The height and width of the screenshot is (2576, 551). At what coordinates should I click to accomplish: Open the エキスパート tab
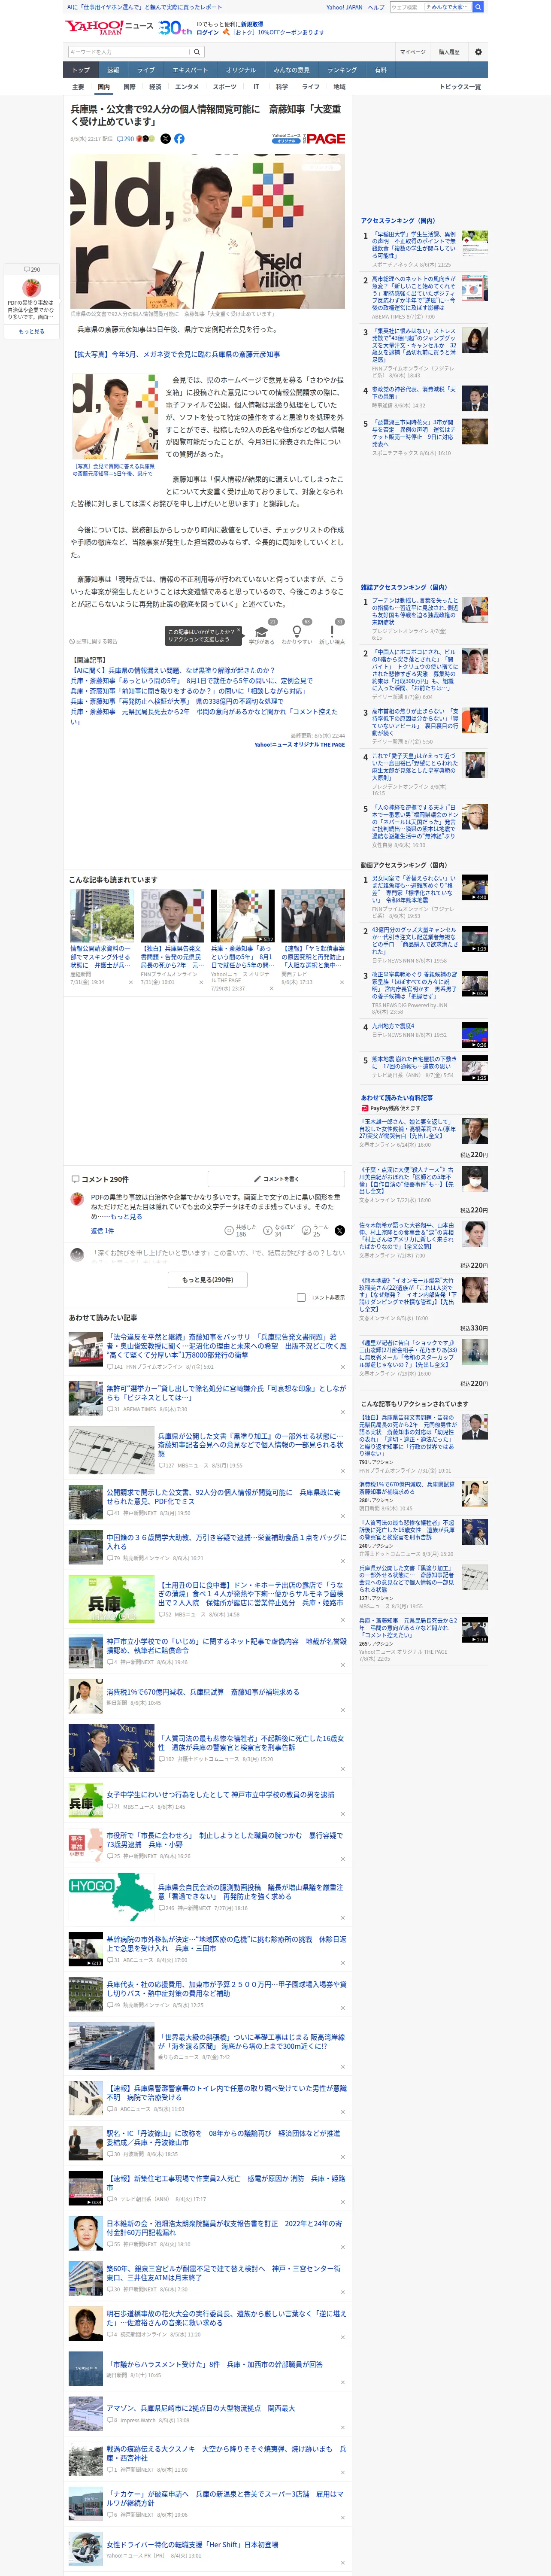[190, 70]
